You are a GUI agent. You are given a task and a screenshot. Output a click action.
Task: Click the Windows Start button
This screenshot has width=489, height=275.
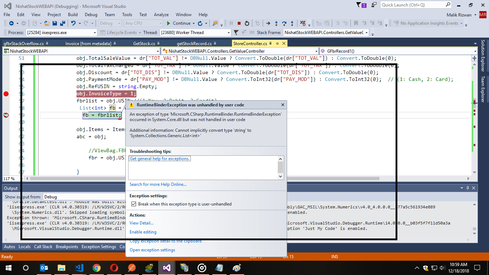(8, 268)
